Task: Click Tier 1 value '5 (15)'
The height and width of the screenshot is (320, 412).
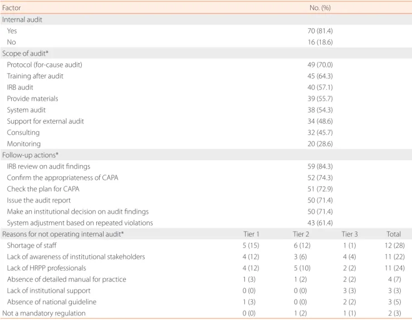Action: pyautogui.click(x=251, y=245)
